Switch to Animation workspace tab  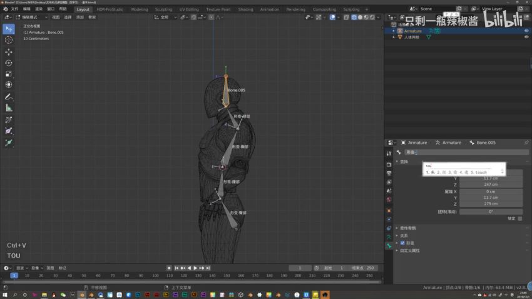coord(270,9)
